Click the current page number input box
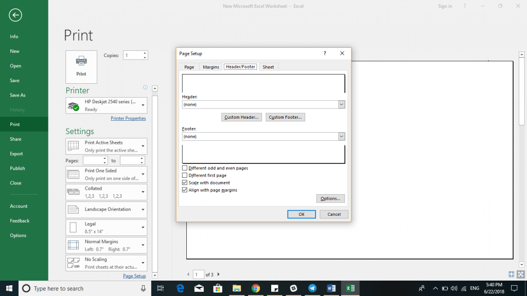The height and width of the screenshot is (296, 527). click(198, 274)
